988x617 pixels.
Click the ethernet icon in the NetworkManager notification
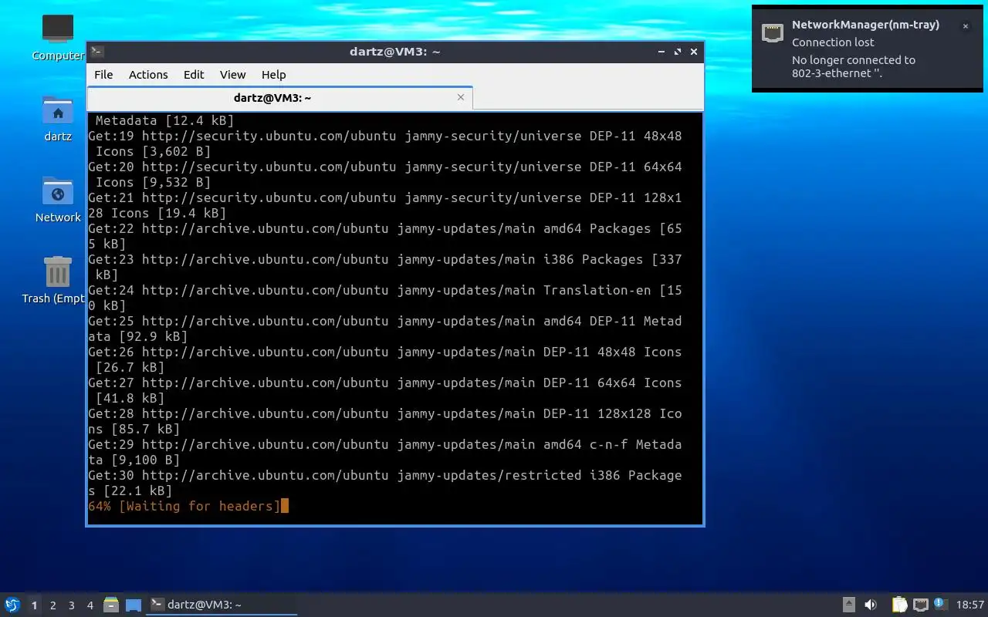pos(773,32)
